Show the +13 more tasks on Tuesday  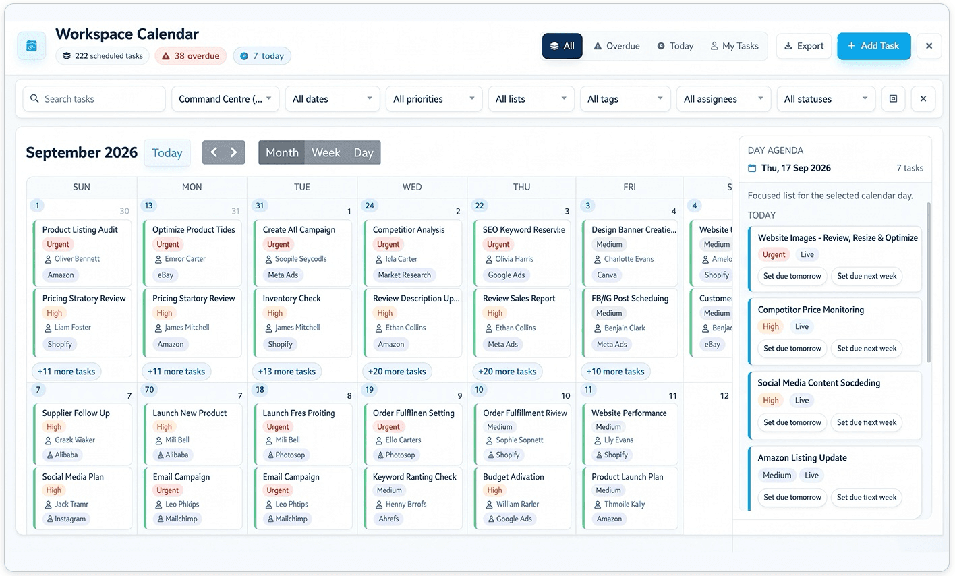pyautogui.click(x=287, y=372)
